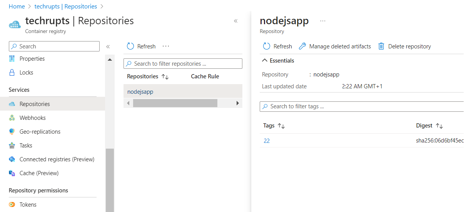Collapse the sidebar navigation menu

tap(108, 46)
